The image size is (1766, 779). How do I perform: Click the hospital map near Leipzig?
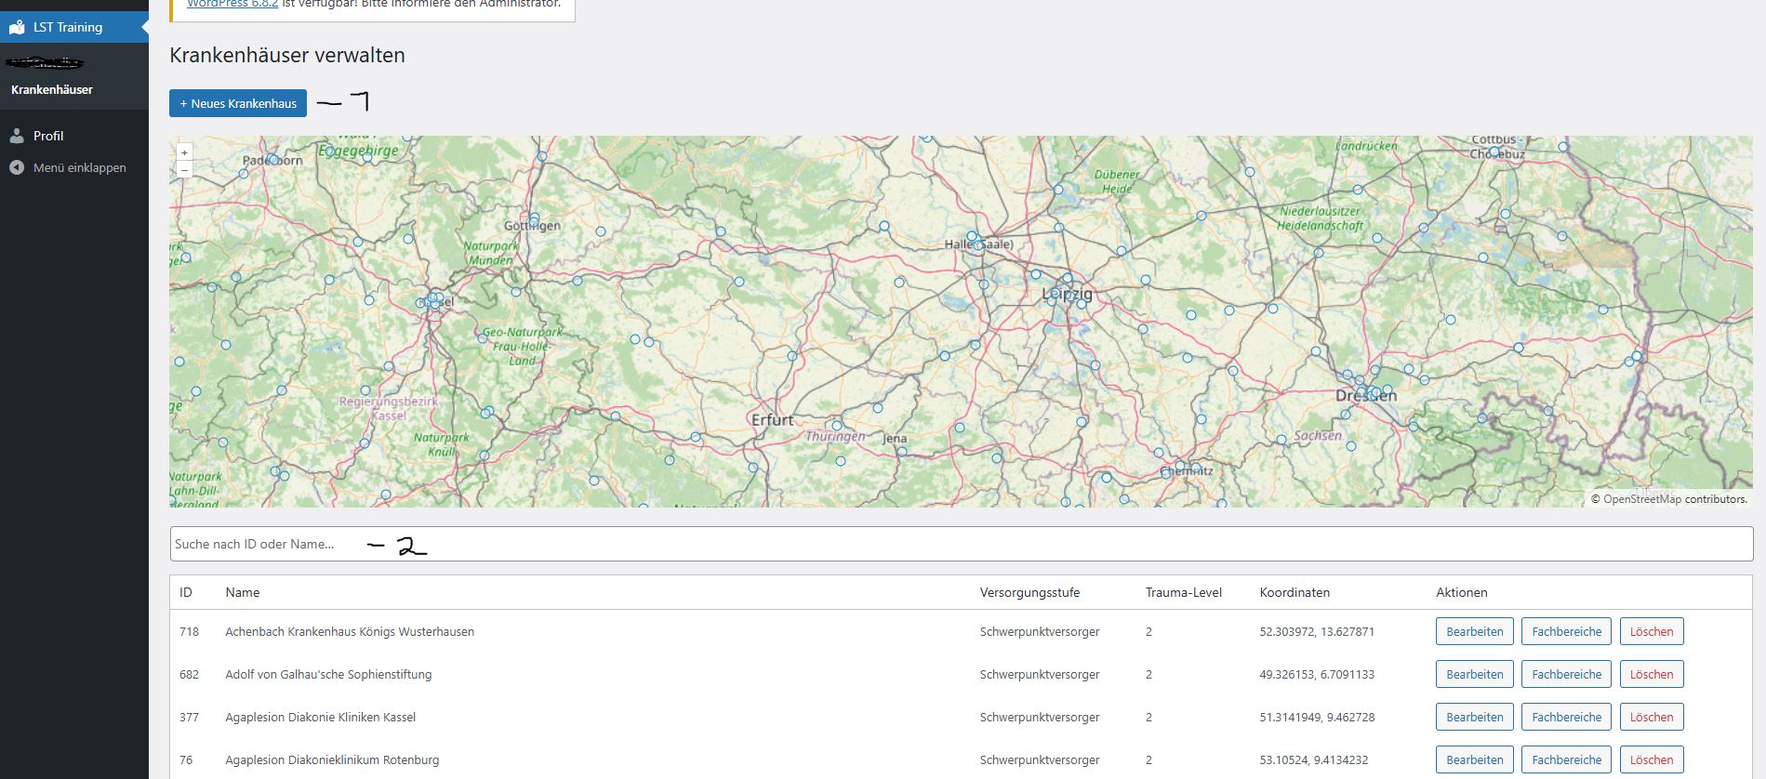1067,294
